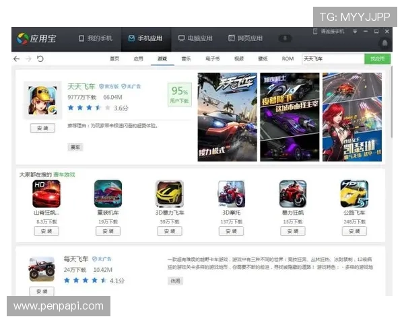The height and width of the screenshot is (323, 404).
Task: Click the connect phone link at top
Action: click(329, 32)
